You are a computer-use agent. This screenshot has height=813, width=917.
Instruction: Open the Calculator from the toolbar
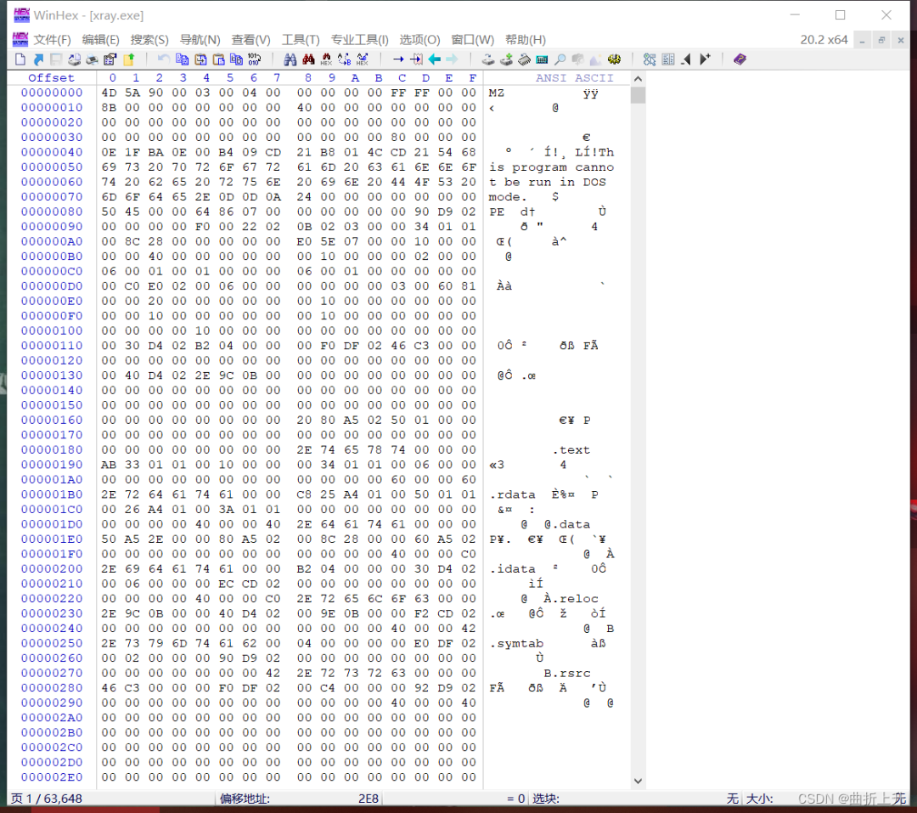pyautogui.click(x=542, y=59)
